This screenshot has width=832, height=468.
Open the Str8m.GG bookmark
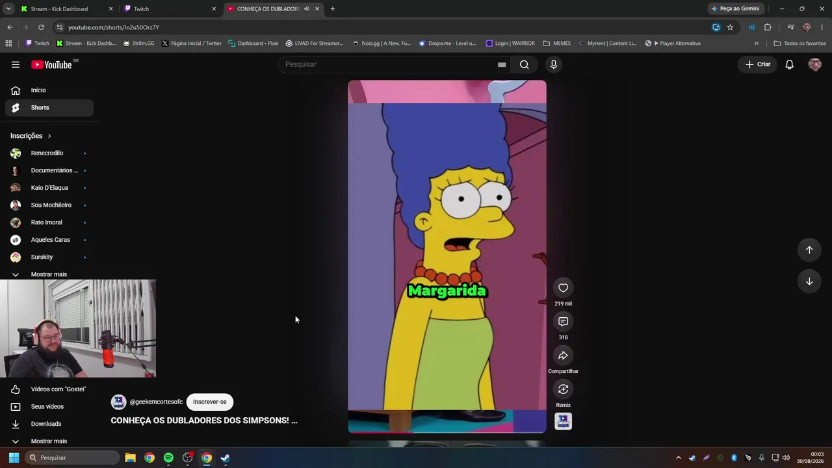coord(138,44)
